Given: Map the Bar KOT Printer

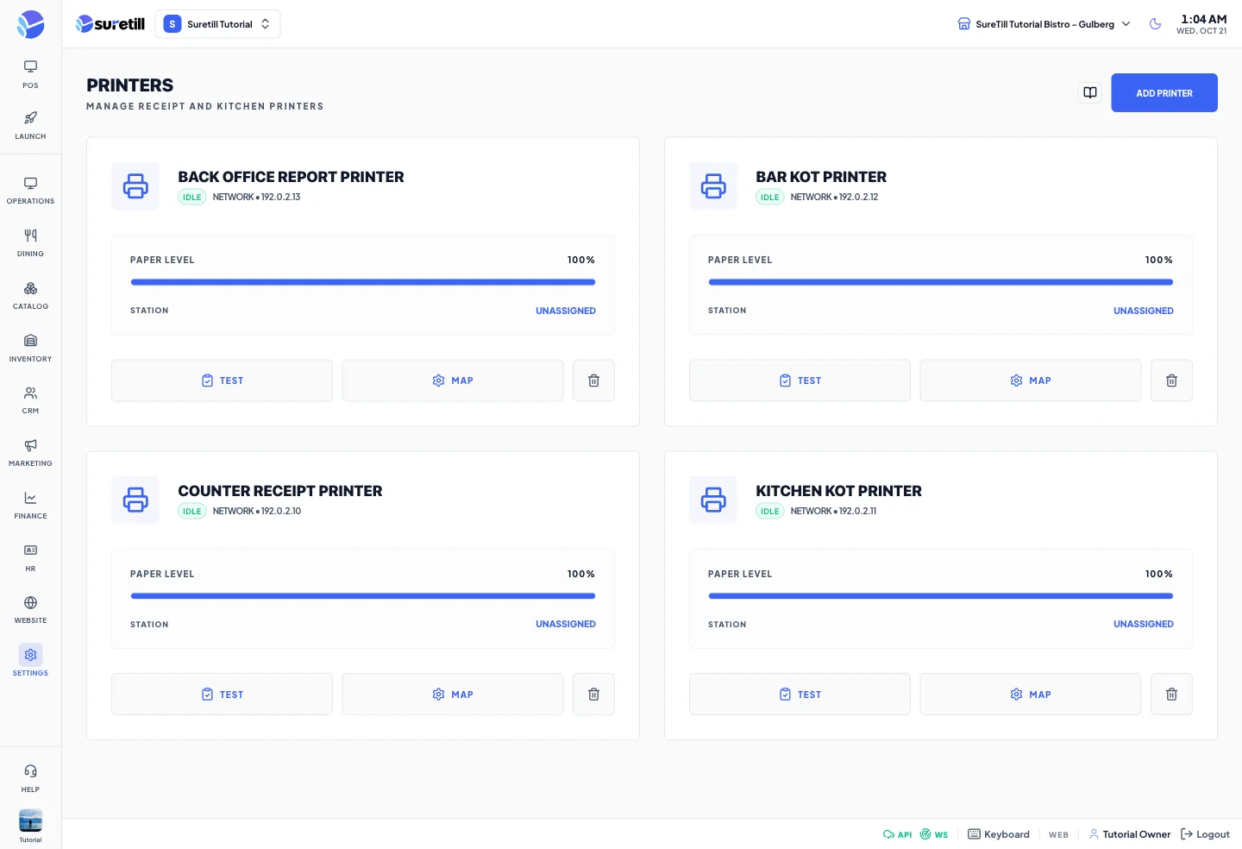Looking at the screenshot, I should coord(1031,380).
